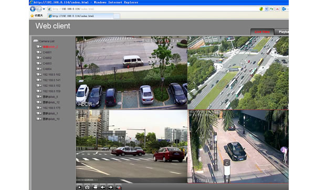
Task: Select the aerial highway camera feed
Action: [238, 73]
